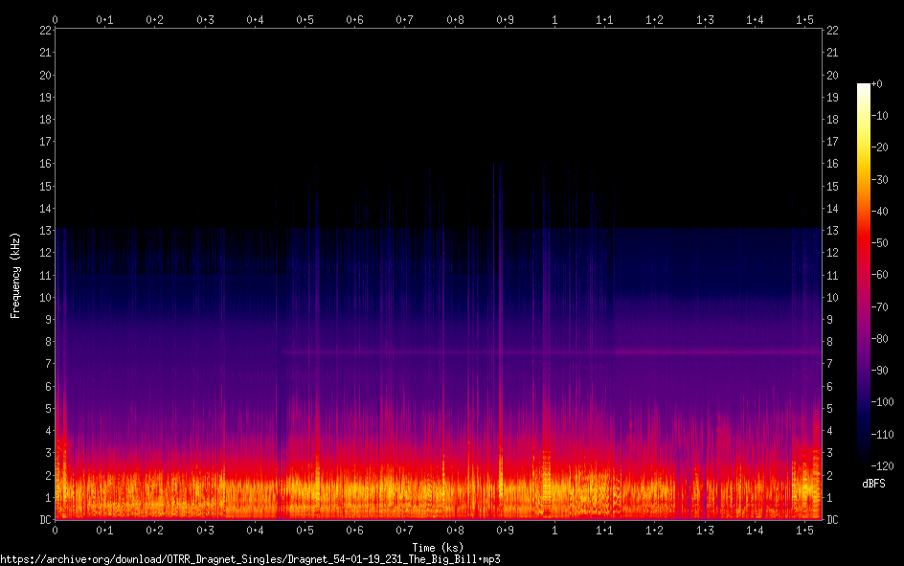The height and width of the screenshot is (566, 904).
Task: Select the 1.0 marker on top time axis
Action: point(554,19)
